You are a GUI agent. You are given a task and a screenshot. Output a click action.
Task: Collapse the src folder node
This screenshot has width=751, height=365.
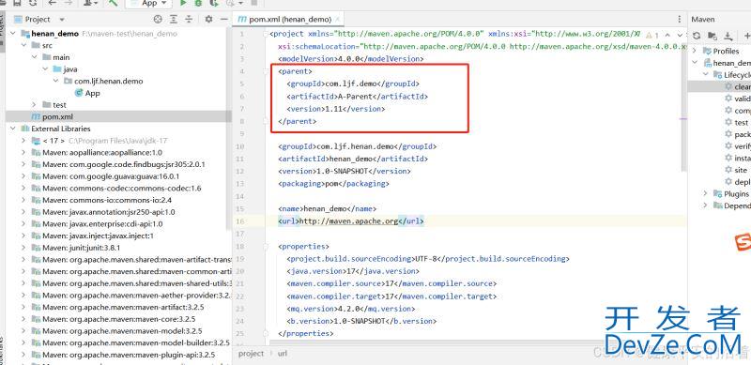[x=23, y=45]
